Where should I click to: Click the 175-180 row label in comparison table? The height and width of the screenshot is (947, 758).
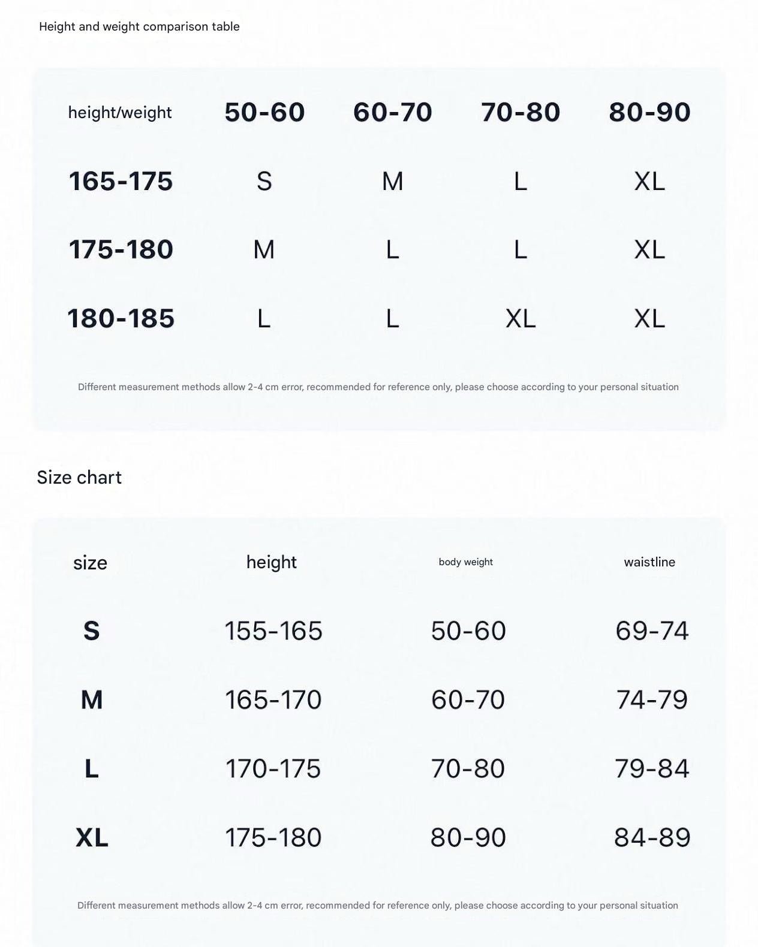[x=121, y=249]
